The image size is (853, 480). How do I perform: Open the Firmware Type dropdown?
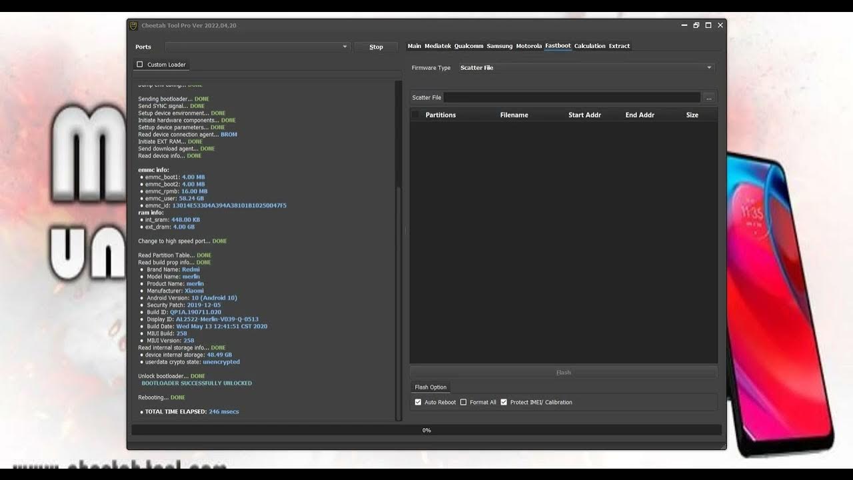[586, 68]
